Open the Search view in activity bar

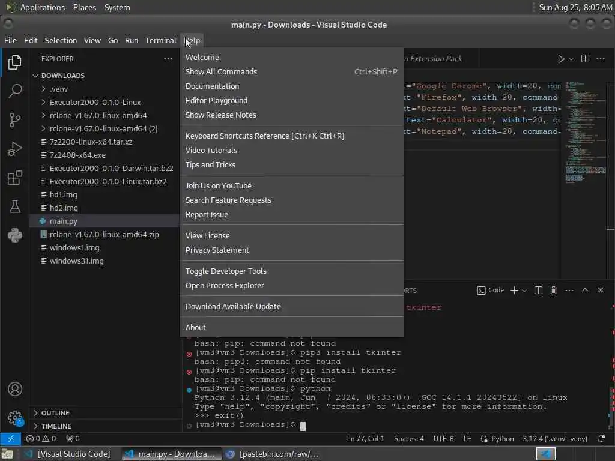pyautogui.click(x=15, y=91)
